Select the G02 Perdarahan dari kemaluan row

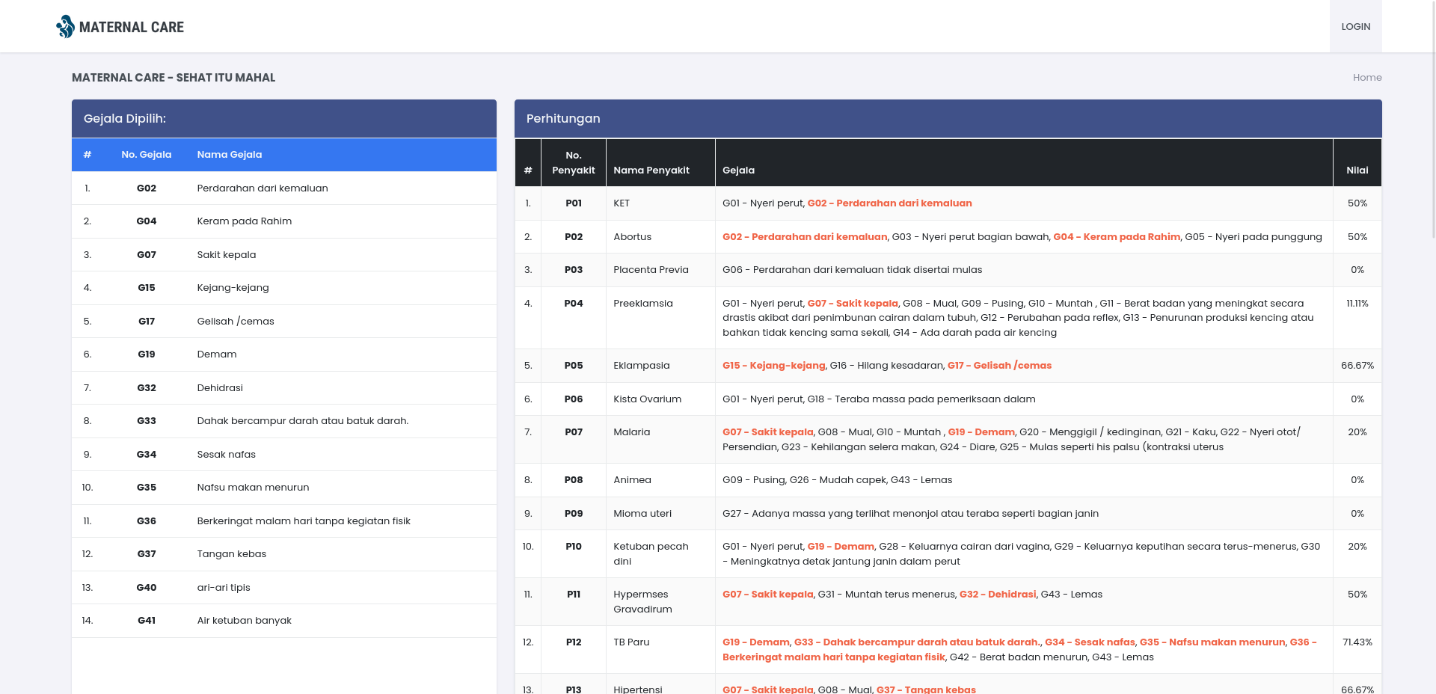pos(284,188)
